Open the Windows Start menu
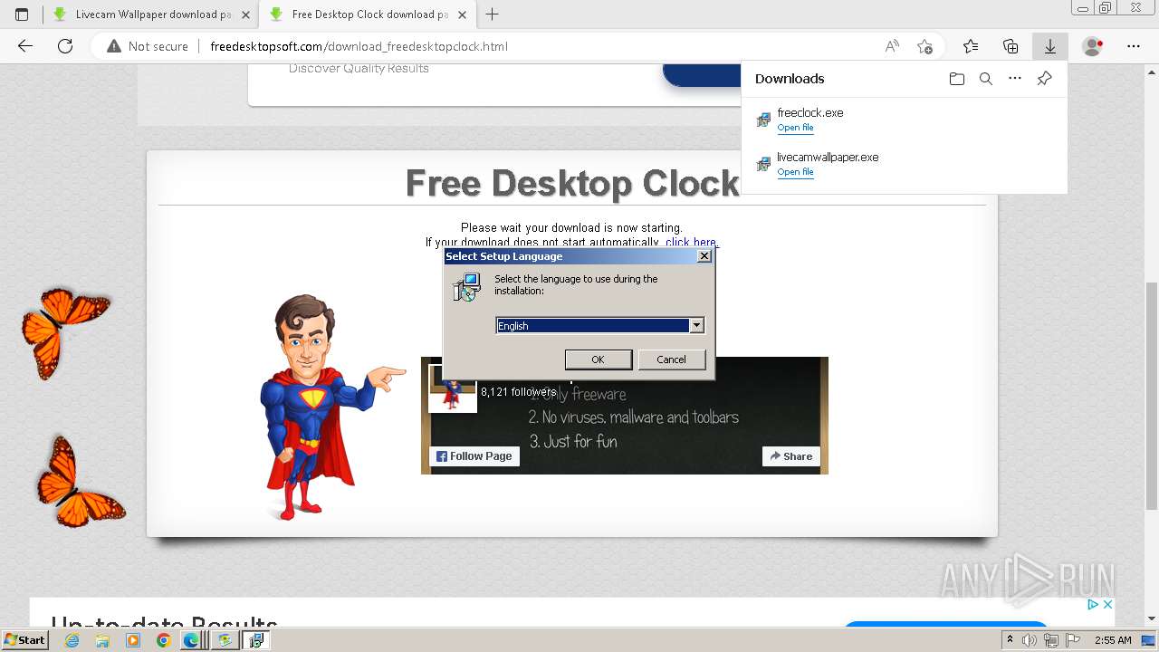 (25, 640)
